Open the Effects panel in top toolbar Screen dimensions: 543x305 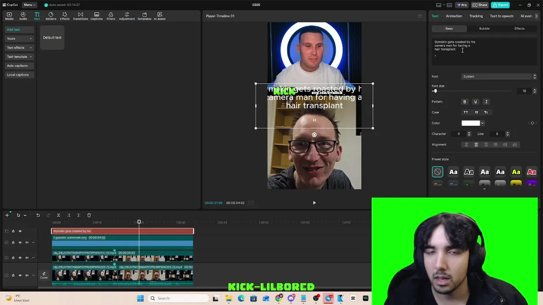(64, 16)
